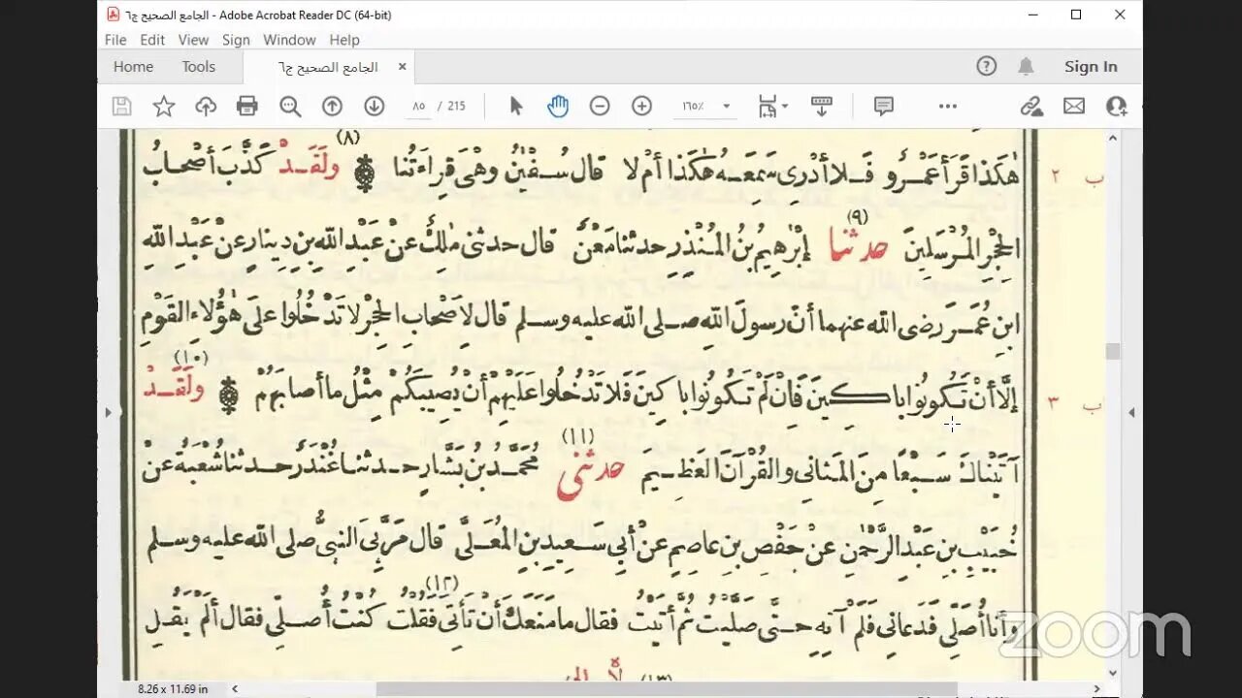Image resolution: width=1242 pixels, height=698 pixels.
Task: Zoom in with plus icon
Action: pos(641,107)
